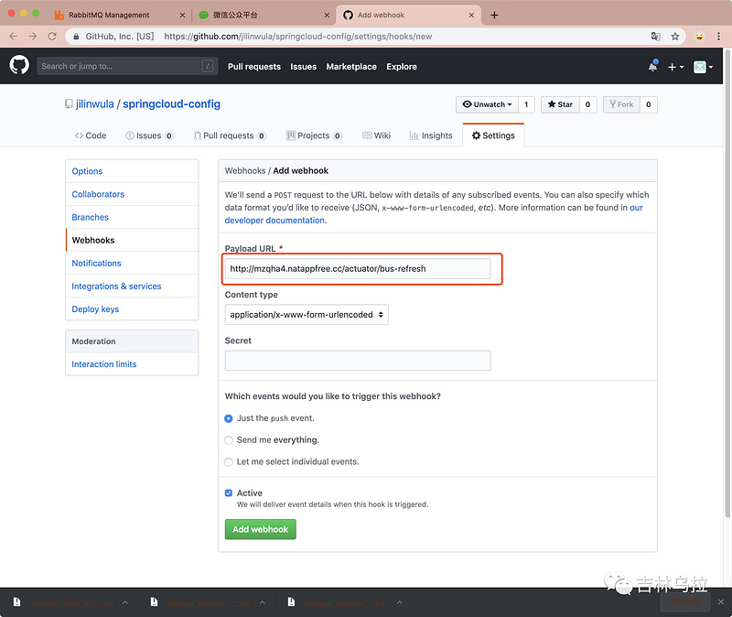Select Integrations & services in sidebar
The height and width of the screenshot is (617, 732).
pos(132,286)
